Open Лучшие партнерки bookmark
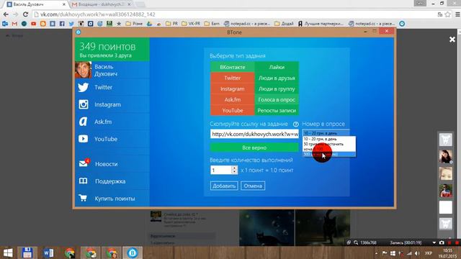Viewport: 461px width, 259px height. pyautogui.click(x=321, y=24)
